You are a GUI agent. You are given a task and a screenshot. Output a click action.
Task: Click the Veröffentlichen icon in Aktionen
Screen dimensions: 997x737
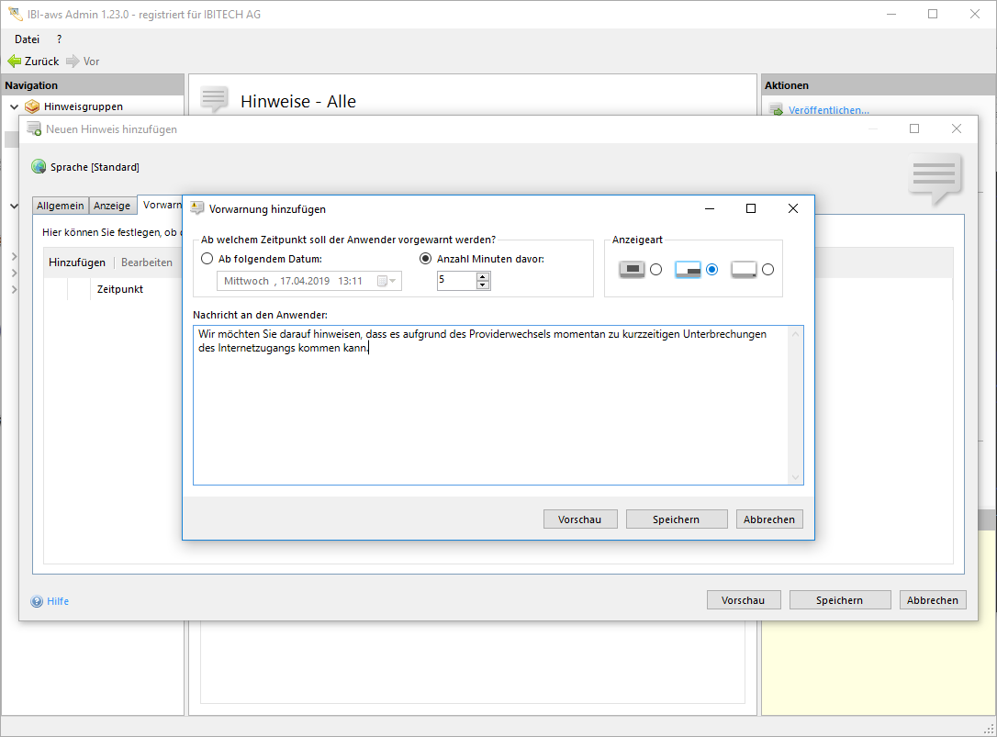pyautogui.click(x=775, y=110)
